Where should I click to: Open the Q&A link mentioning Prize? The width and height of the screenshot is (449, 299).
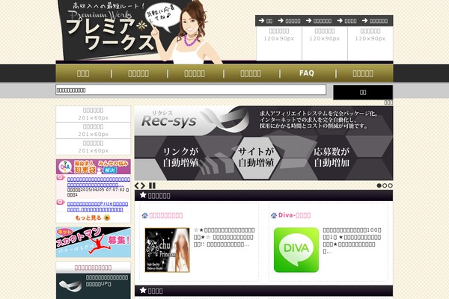(97, 206)
